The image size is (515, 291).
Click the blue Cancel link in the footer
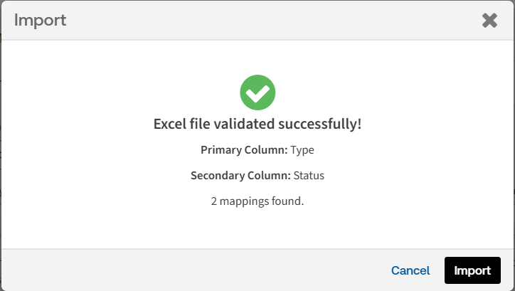[x=410, y=270]
